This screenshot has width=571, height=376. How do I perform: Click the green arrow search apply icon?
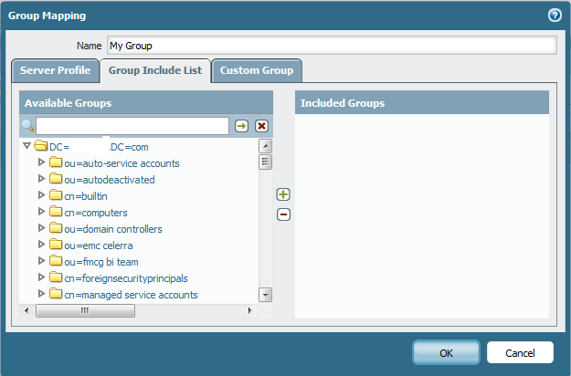pos(241,126)
